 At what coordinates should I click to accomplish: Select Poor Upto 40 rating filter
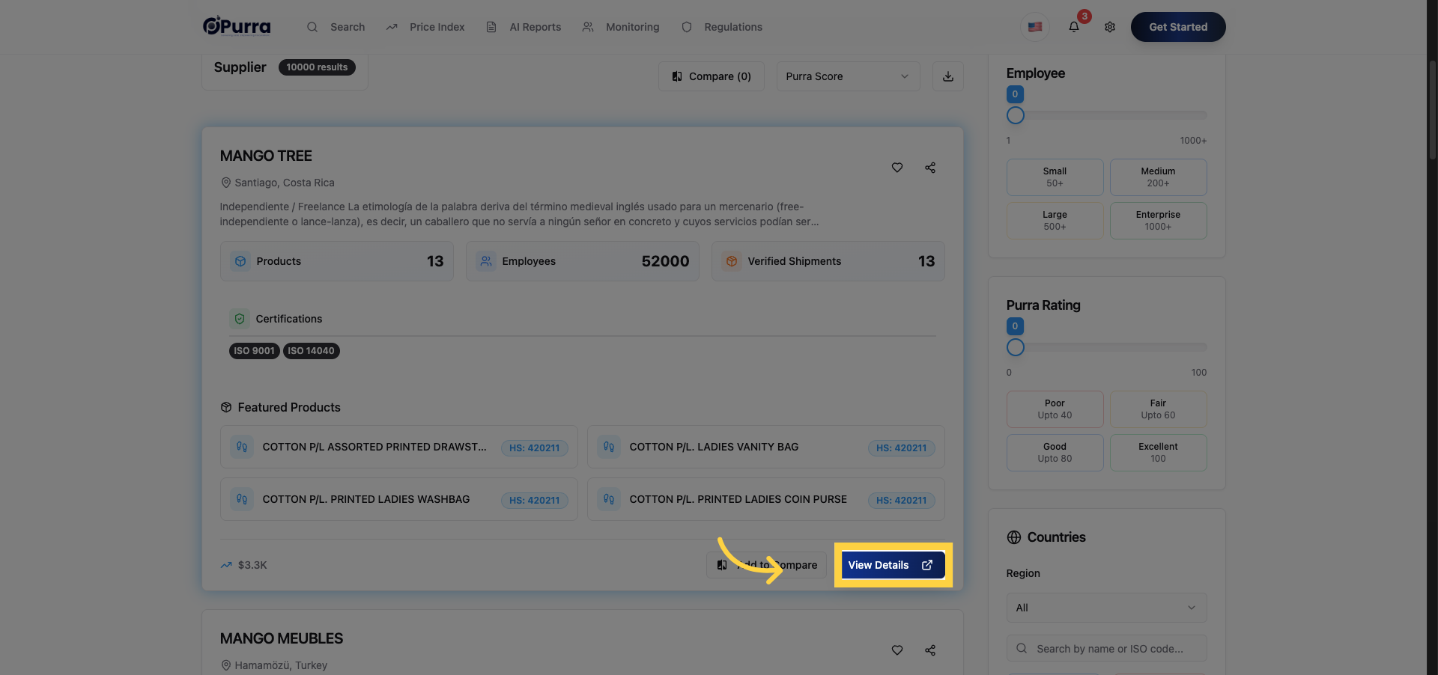(x=1055, y=409)
